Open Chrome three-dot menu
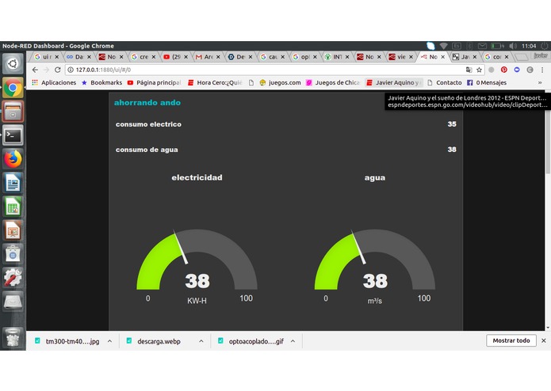 [x=542, y=70]
